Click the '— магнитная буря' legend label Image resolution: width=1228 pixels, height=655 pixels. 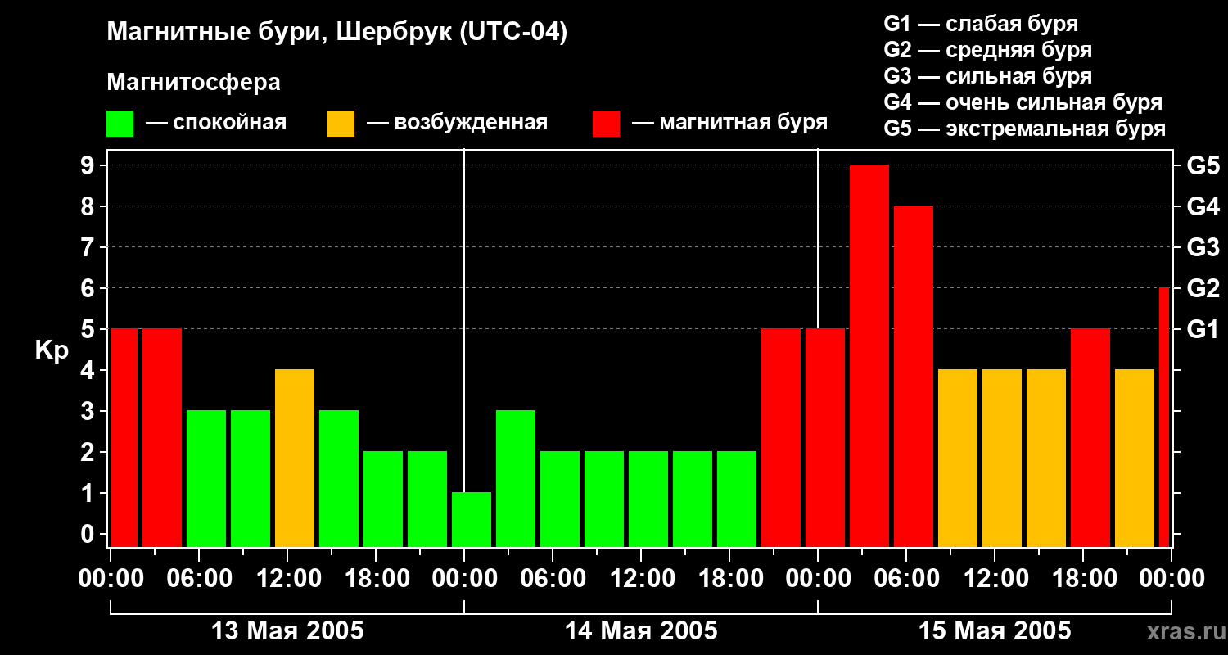730,123
